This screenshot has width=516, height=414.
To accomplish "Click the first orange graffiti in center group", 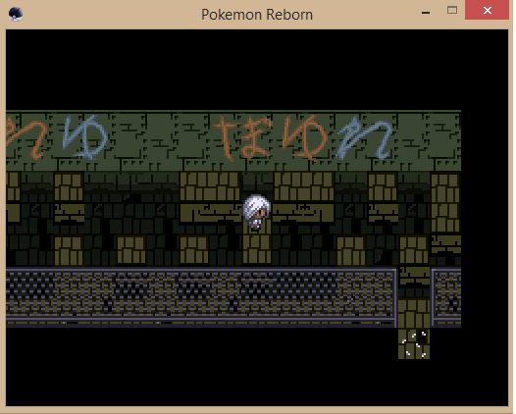I will (227, 138).
